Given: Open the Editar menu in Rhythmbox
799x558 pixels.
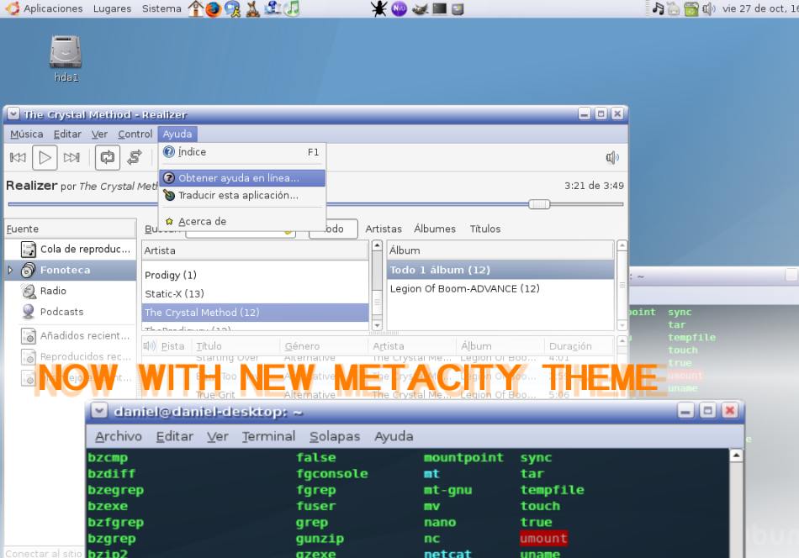Looking at the screenshot, I should coord(67,134).
